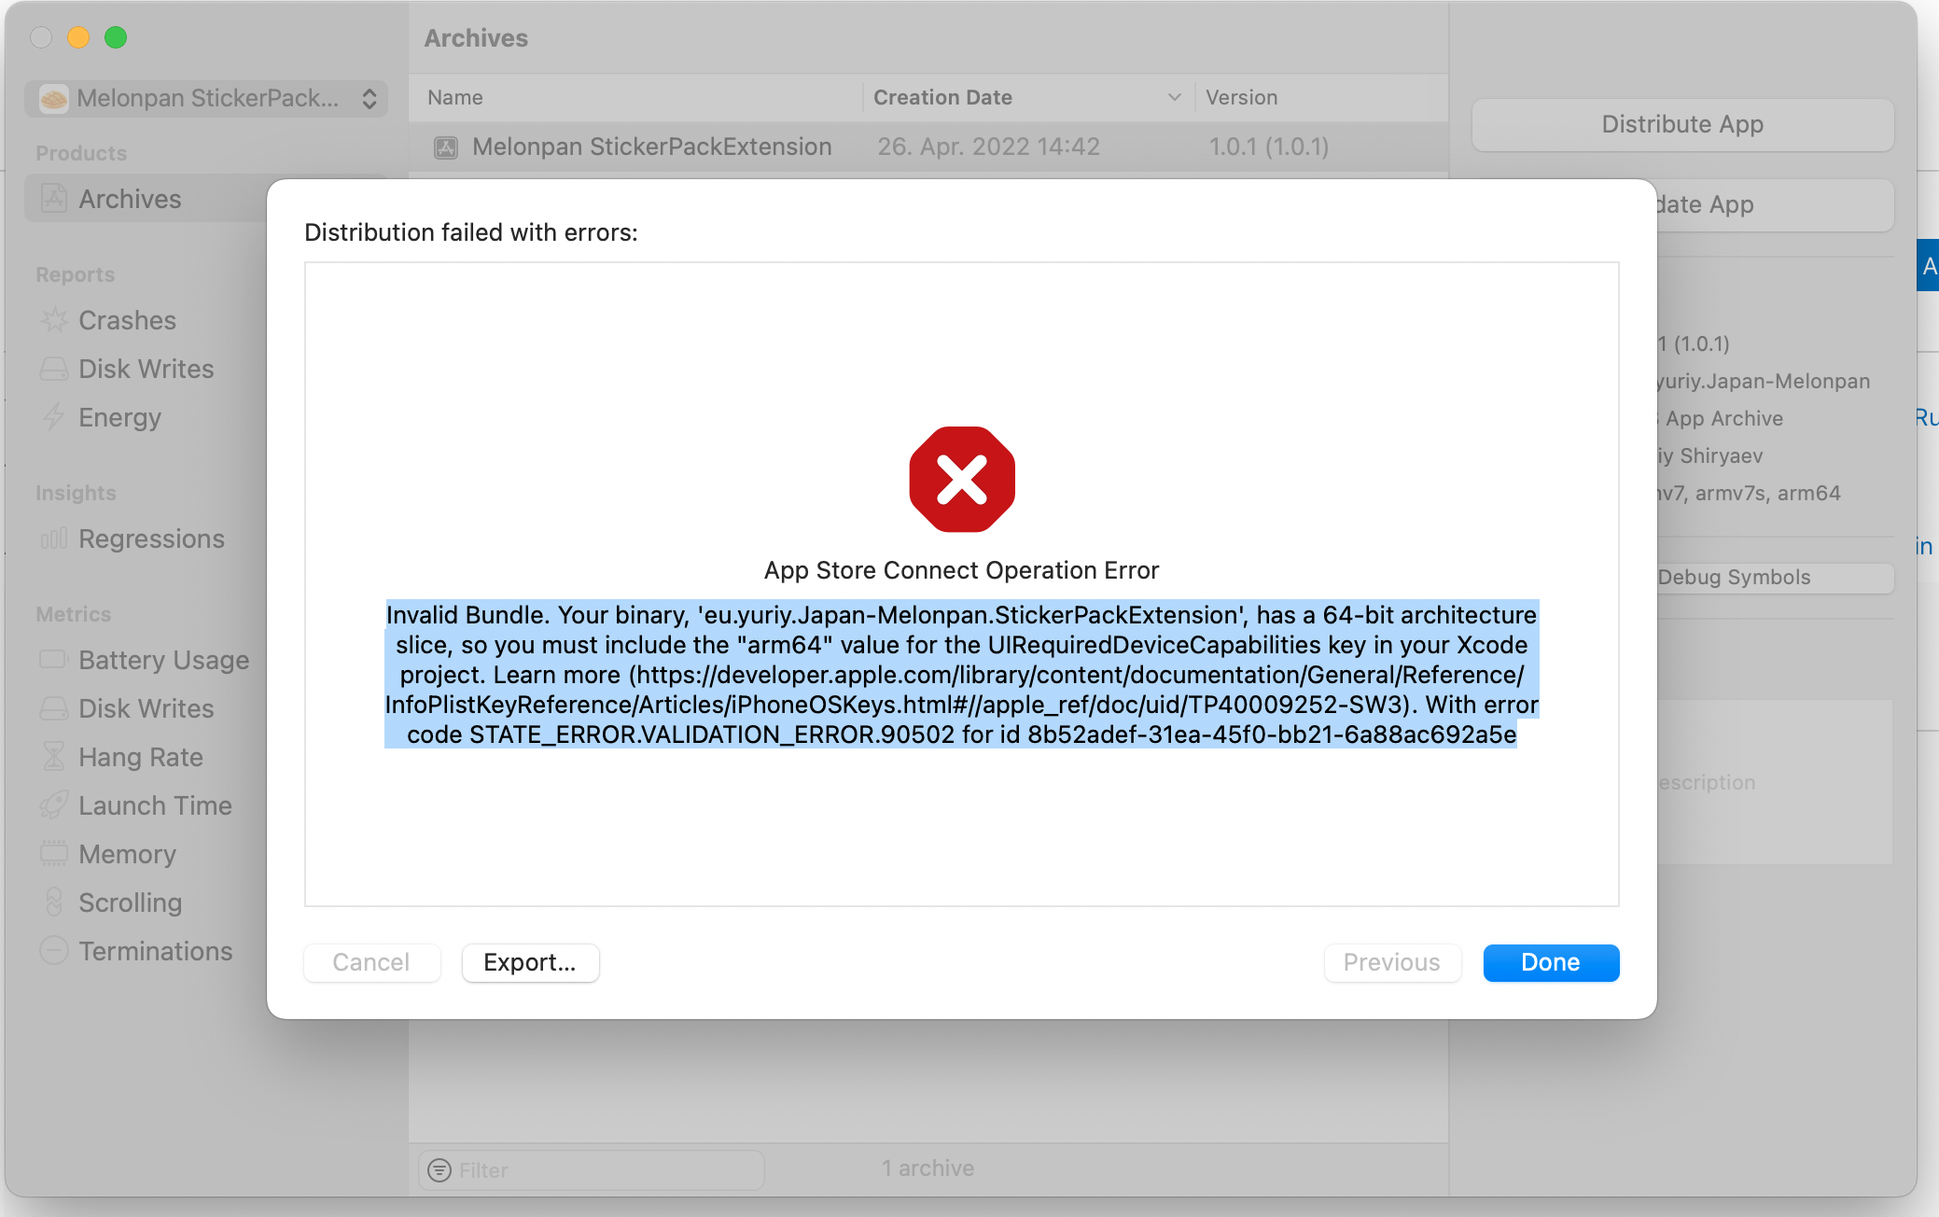Click the 1 archive status text
The height and width of the screenshot is (1217, 1939).
[928, 1168]
